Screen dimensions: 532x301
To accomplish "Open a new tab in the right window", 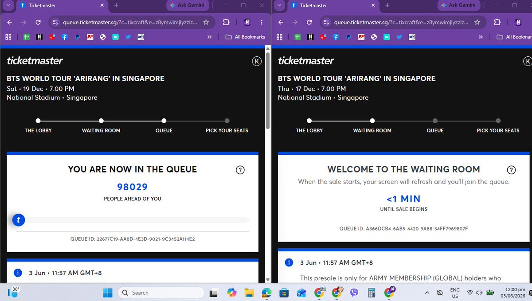I will (x=387, y=5).
